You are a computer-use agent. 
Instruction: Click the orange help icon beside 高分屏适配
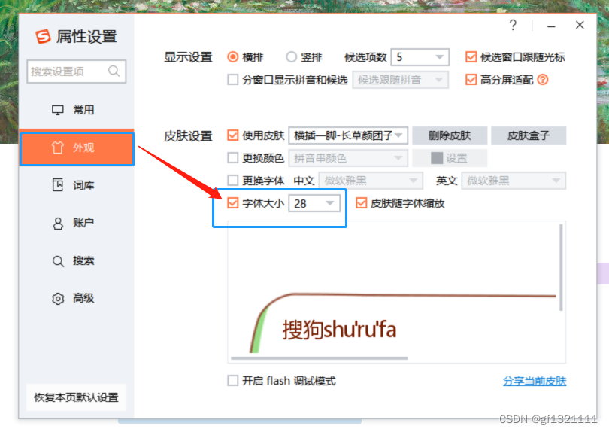543,80
